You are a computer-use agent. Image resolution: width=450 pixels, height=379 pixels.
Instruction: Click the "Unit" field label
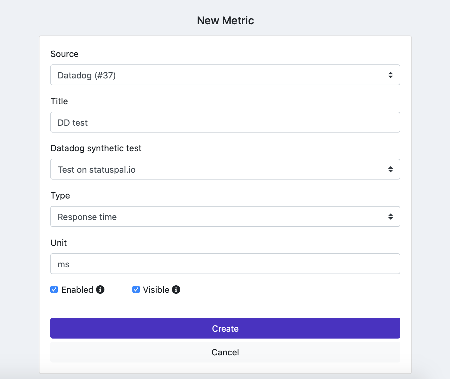pyautogui.click(x=58, y=243)
